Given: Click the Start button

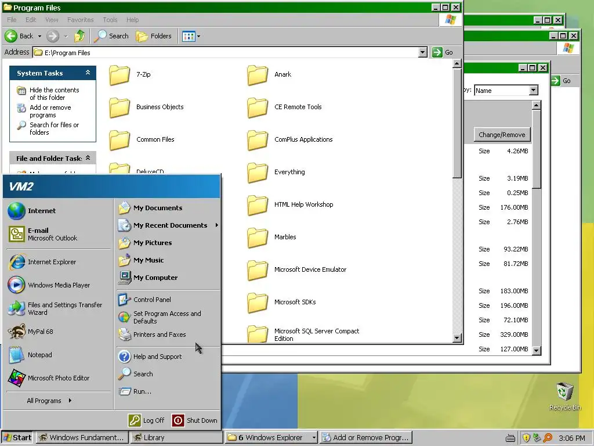Looking at the screenshot, I should (17, 438).
